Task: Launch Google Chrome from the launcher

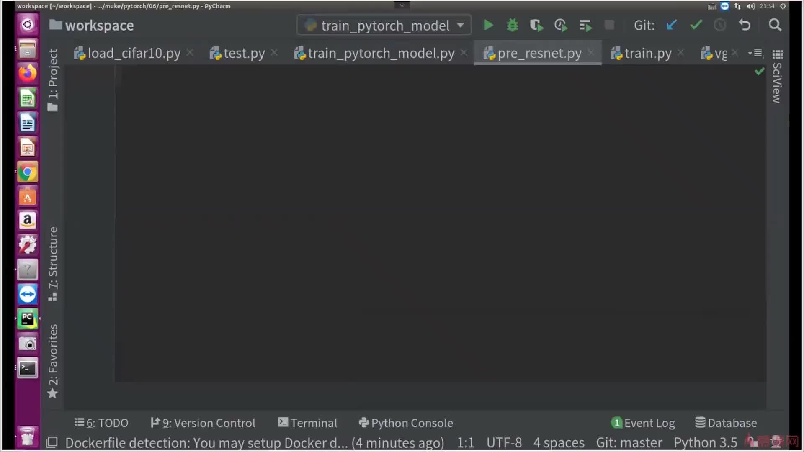Action: (x=28, y=172)
